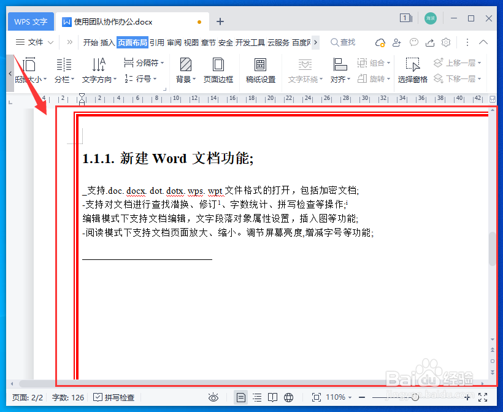Image resolution: width=503 pixels, height=412 pixels.
Task: Click the WPS 文字 home tab
Action: click(x=31, y=22)
